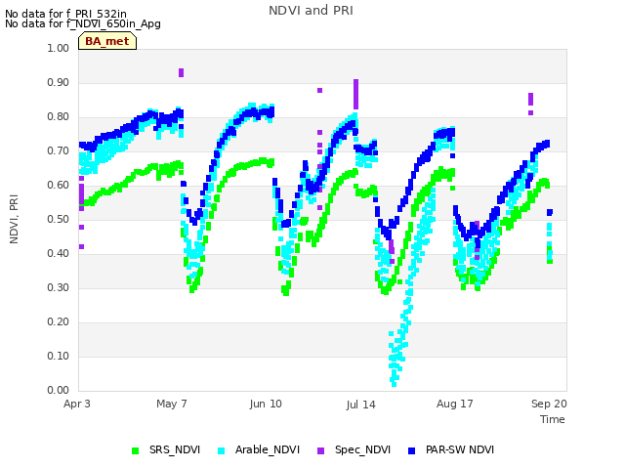Click the 0.40 y-axis tick label
The width and height of the screenshot is (625, 469).
(x=59, y=254)
